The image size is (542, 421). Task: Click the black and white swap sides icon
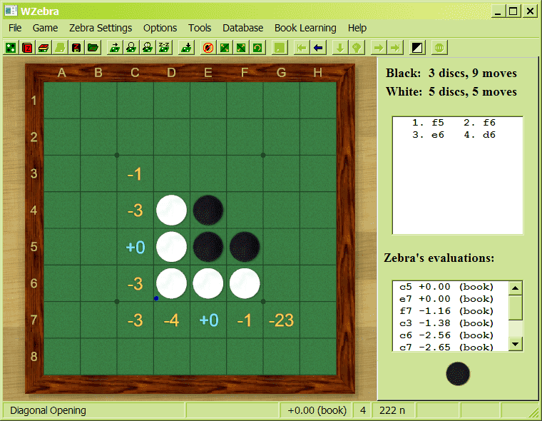[418, 48]
